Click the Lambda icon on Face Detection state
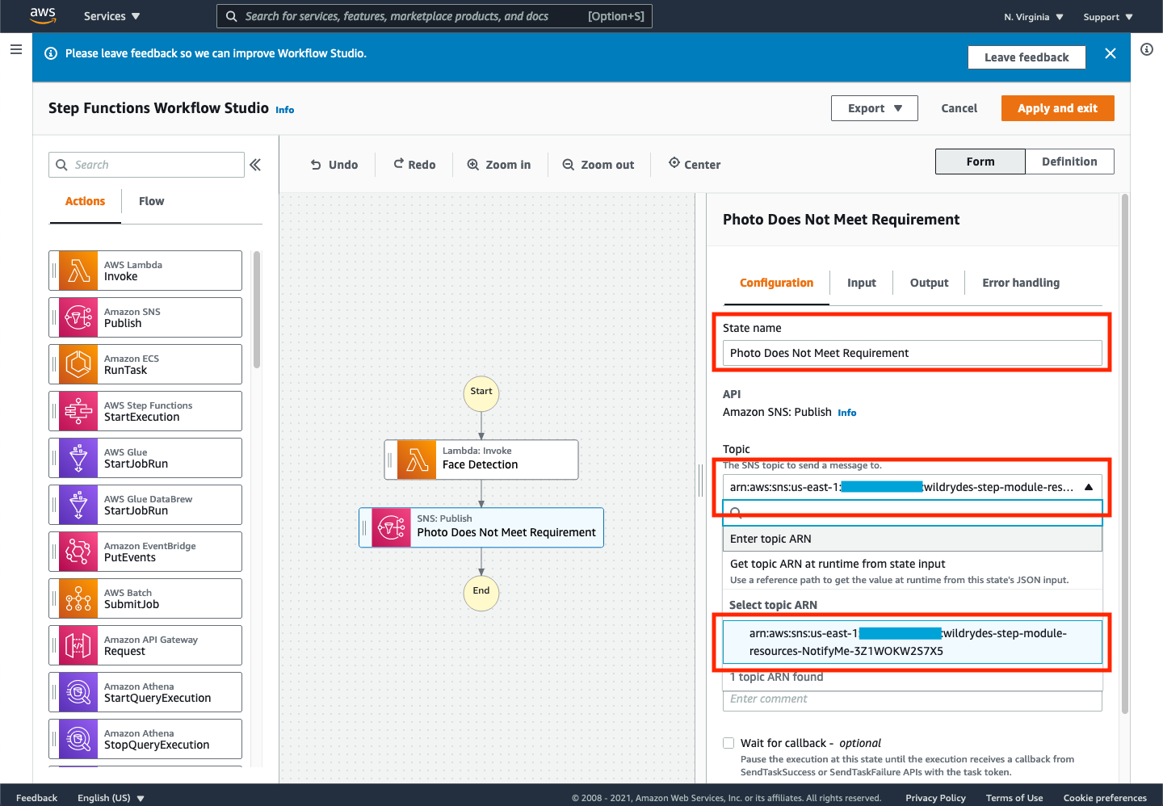 pos(417,460)
